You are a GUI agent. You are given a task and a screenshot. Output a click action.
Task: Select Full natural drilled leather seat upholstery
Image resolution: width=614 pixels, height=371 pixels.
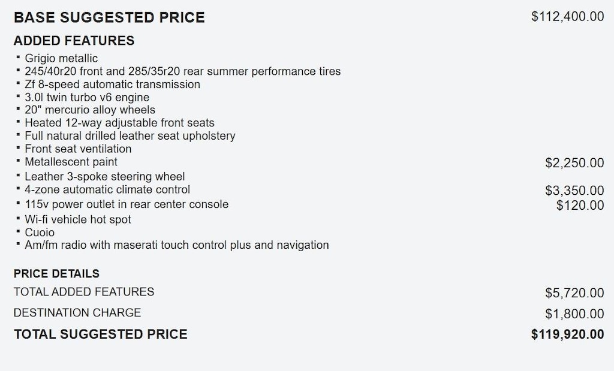pyautogui.click(x=130, y=136)
